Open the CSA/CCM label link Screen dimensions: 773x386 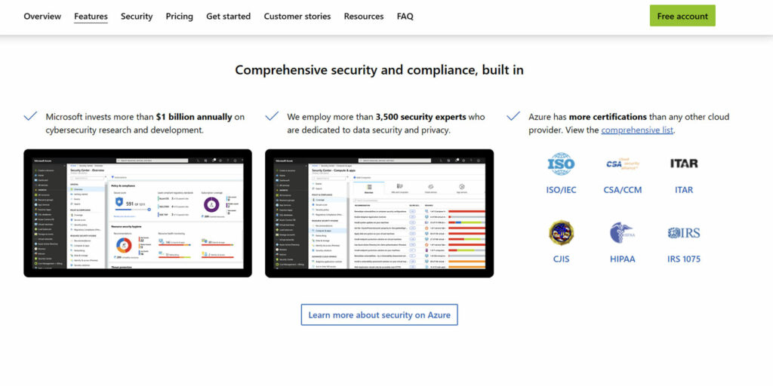tap(623, 190)
